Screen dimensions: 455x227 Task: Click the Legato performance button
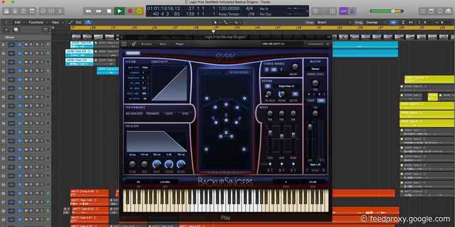[x=169, y=113]
